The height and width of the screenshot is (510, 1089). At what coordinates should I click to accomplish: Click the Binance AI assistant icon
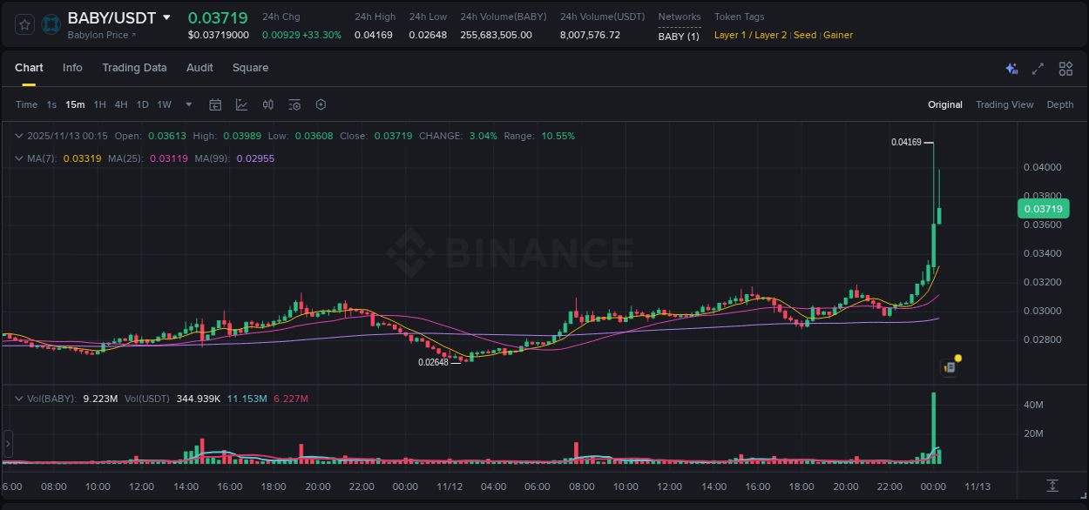click(1011, 68)
